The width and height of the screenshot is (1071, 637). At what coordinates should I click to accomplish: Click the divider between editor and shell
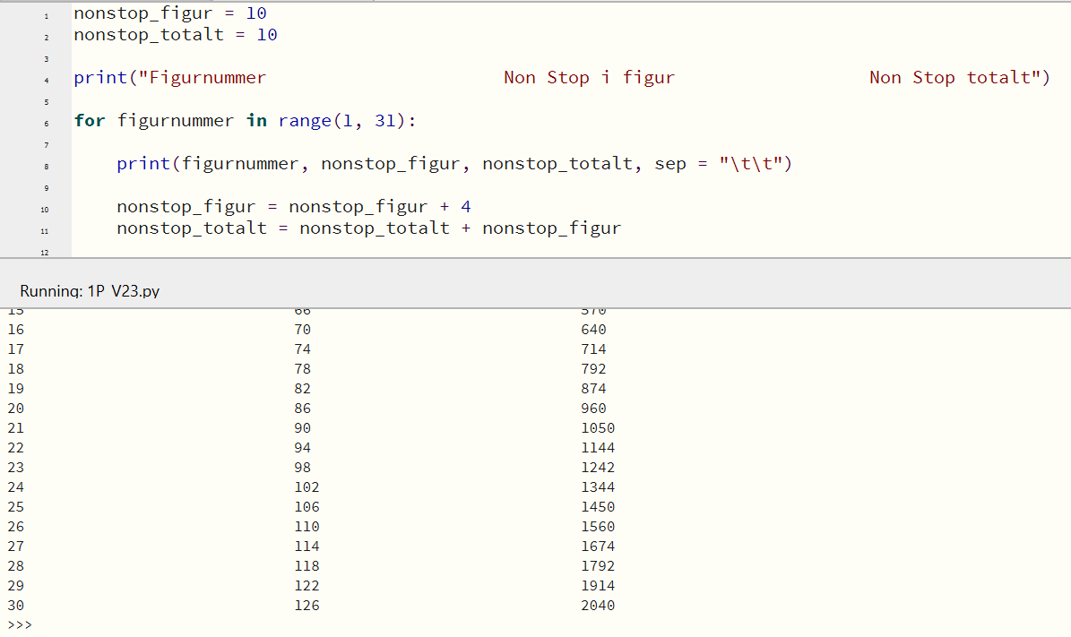[x=535, y=259]
